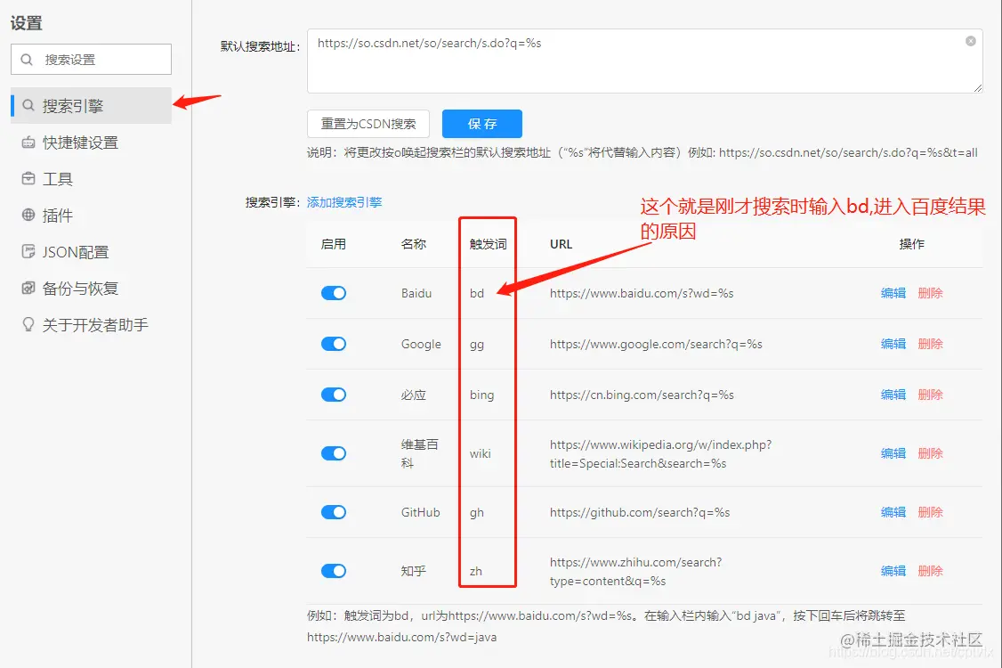Edit the Google search engine entry
The width and height of the screenshot is (1002, 668).
tap(893, 344)
